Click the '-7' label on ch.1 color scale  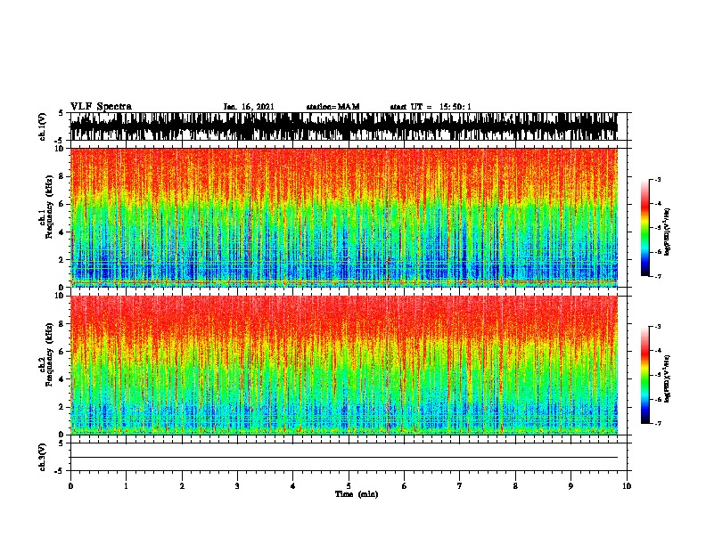tap(658, 276)
